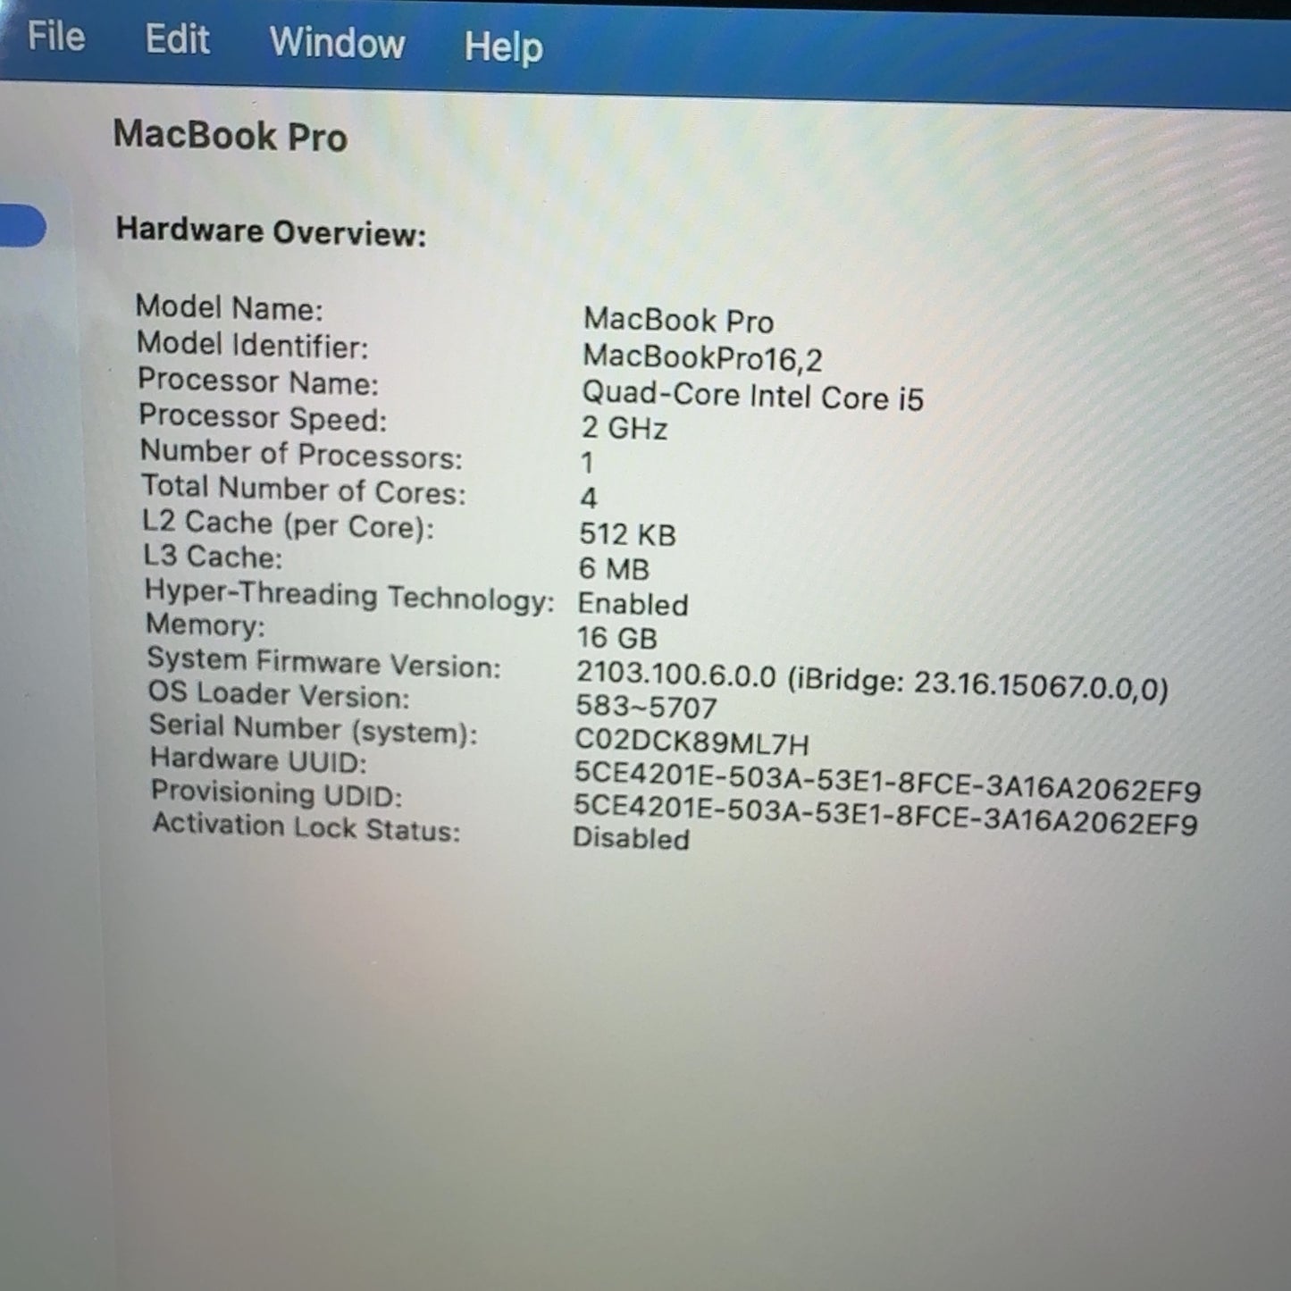Click the MacBook Pro window title

(230, 136)
